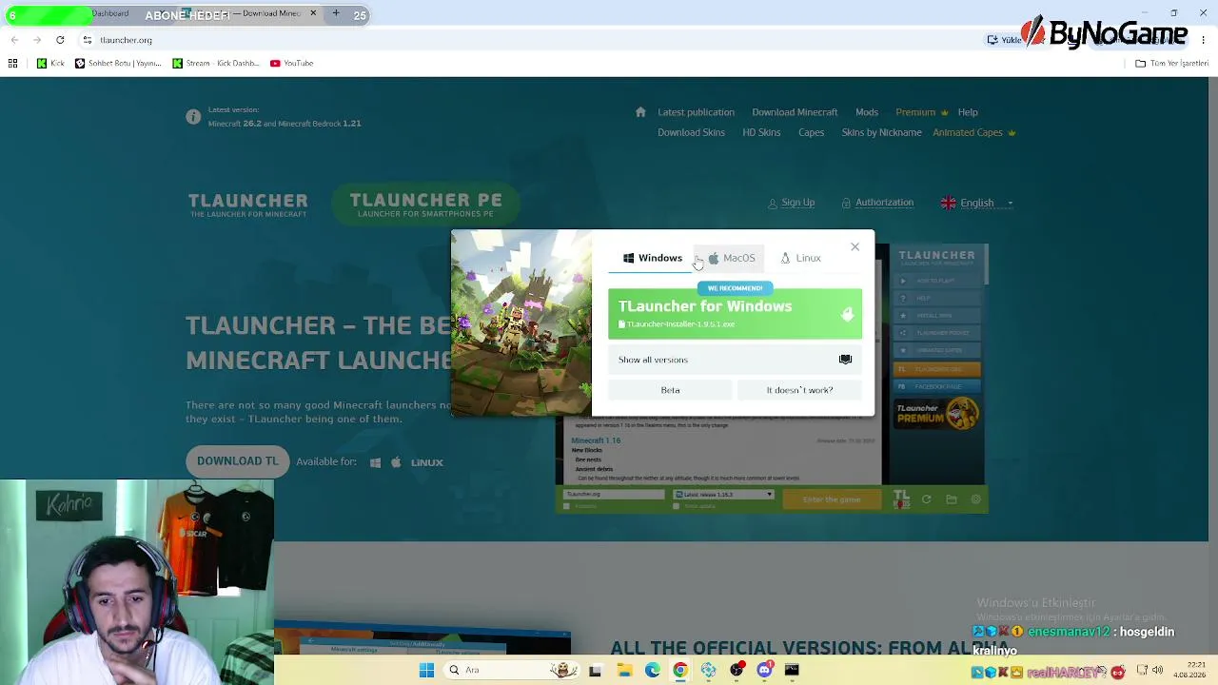The image size is (1218, 685).
Task: Click the Minecraft artwork thumbnail in popup
Action: coord(521,323)
